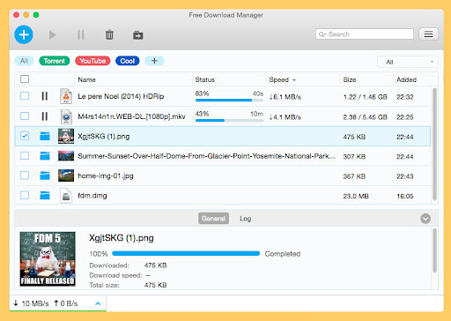Open folder for fdm.dmg
Viewport: 451px width, 321px height.
pos(45,195)
